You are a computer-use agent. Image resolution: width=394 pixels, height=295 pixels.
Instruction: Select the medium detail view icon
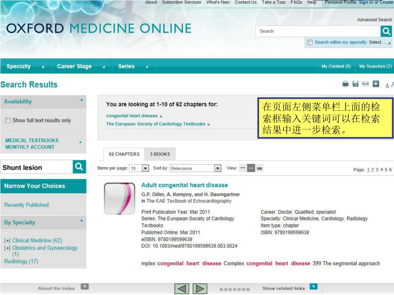coord(251,168)
